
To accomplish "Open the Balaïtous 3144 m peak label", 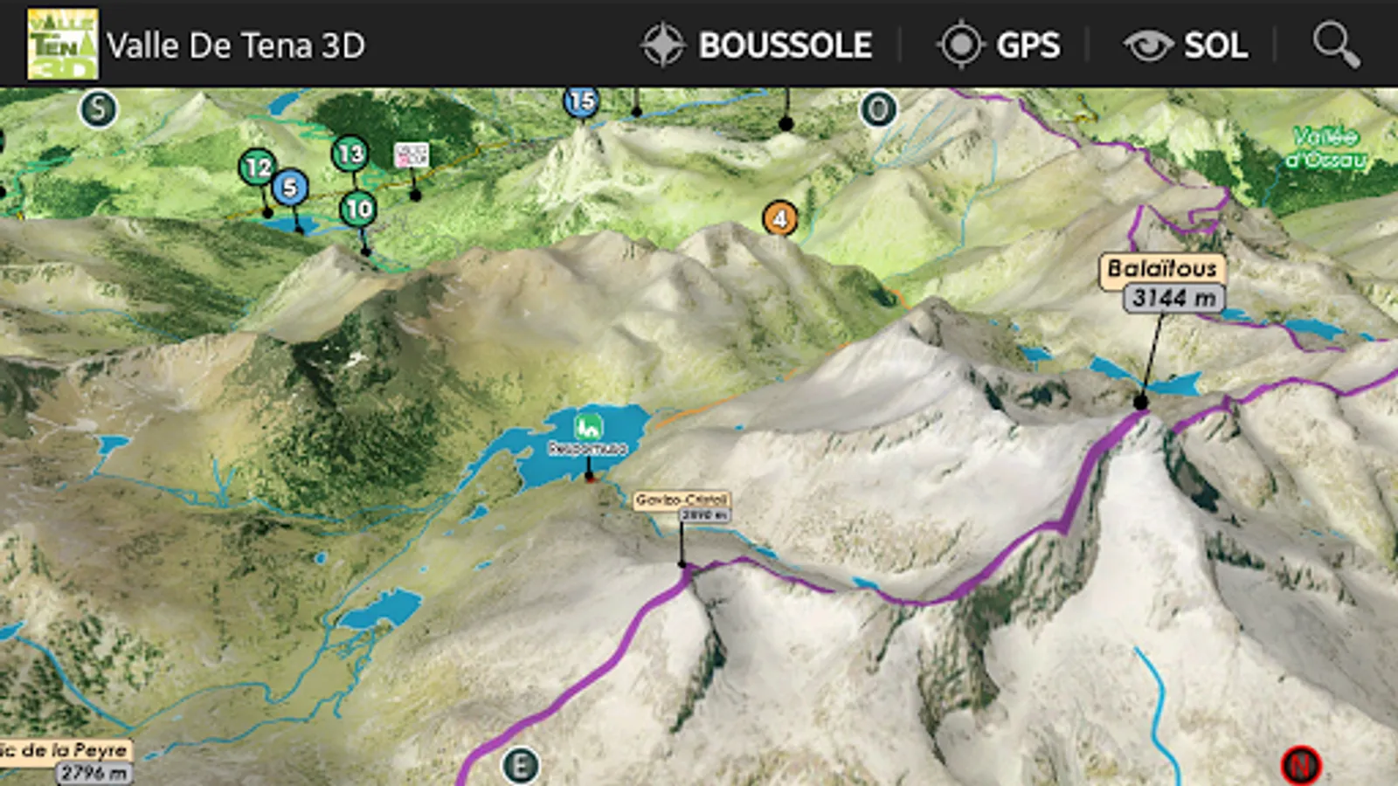I will point(1163,282).
